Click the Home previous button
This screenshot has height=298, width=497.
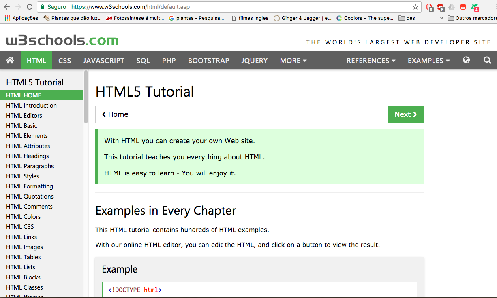[x=115, y=114]
